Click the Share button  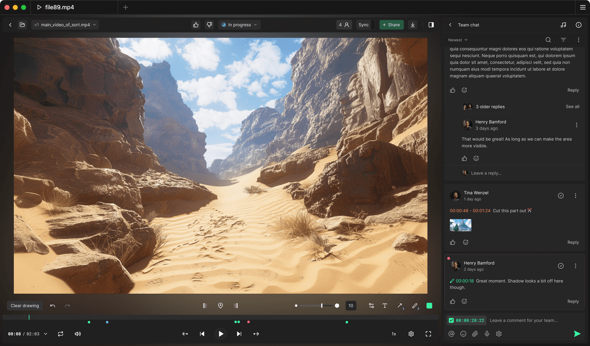(392, 25)
